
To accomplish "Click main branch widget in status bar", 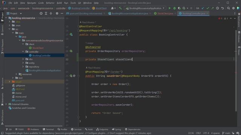I will tap(226, 133).
